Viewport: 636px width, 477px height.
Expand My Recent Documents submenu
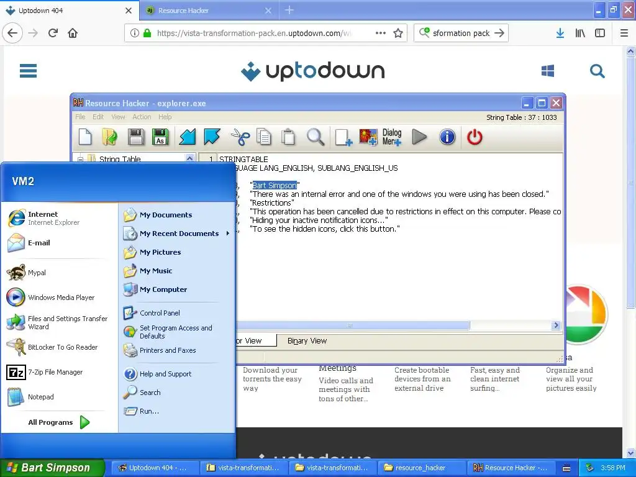click(177, 234)
